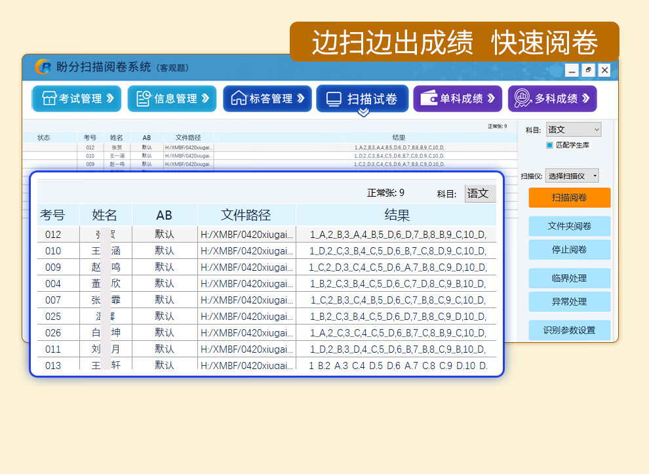This screenshot has height=474, width=649.
Task: Click the enlarged 正常张: 9 count label
Action: [385, 193]
